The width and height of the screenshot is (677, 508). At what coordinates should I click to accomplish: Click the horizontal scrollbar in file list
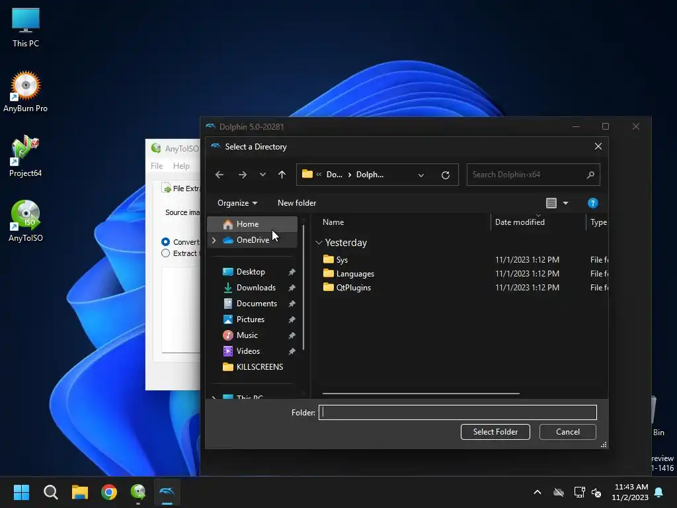pos(421,394)
